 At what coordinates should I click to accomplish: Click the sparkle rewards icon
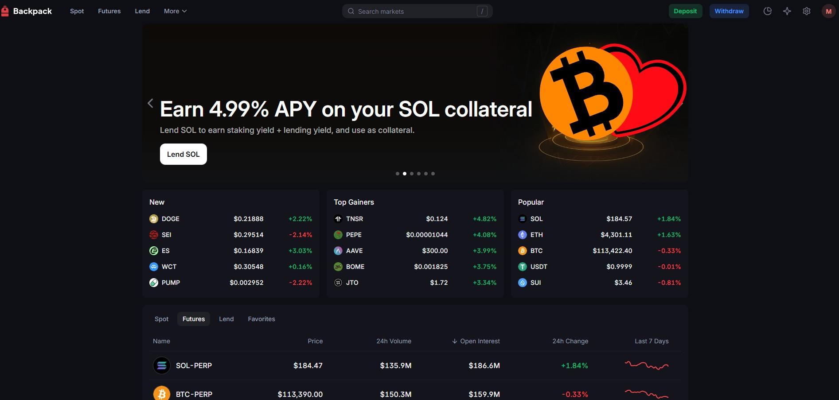click(x=787, y=11)
